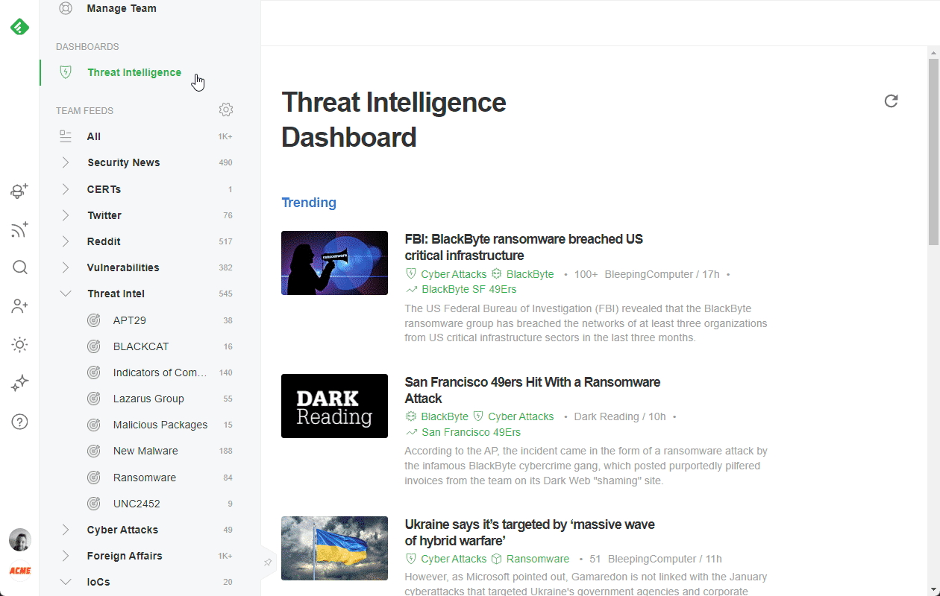Click the add AI feed icon
This screenshot has height=596, width=940.
[x=19, y=191]
